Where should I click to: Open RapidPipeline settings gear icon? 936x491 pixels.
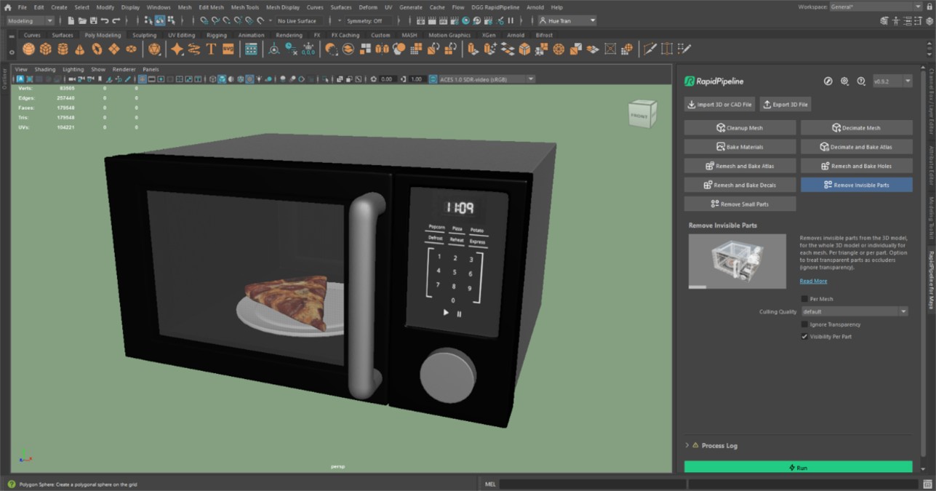pos(844,81)
